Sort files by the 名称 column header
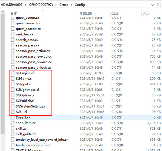Image resolution: width=162 pixels, height=151 pixels. 13,13
